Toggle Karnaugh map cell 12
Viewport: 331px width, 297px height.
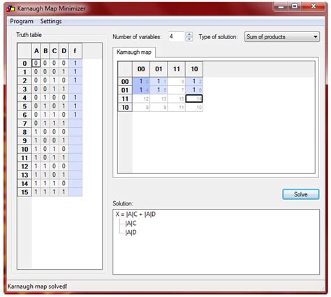141,99
